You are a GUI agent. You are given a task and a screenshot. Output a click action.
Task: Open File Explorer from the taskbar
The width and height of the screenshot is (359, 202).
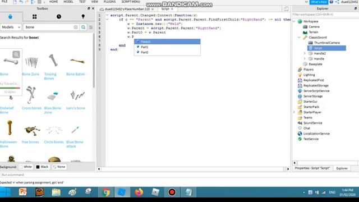[56, 192]
